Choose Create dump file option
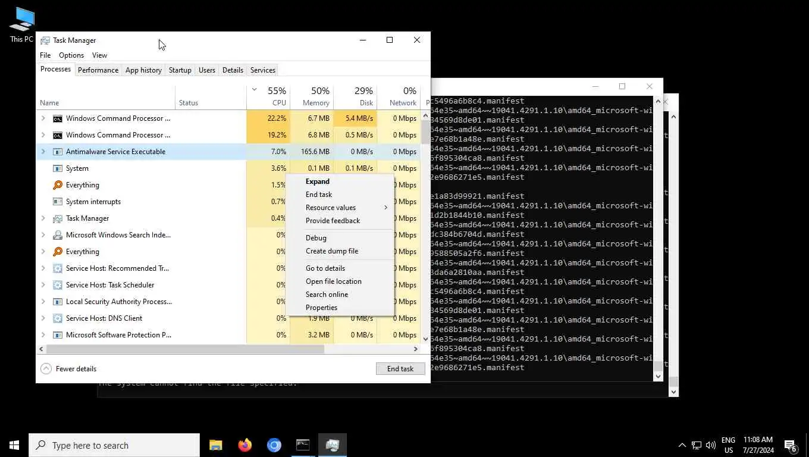The width and height of the screenshot is (809, 457). 340,251
